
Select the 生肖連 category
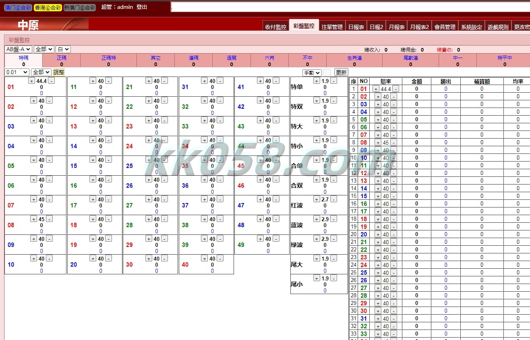[354, 58]
